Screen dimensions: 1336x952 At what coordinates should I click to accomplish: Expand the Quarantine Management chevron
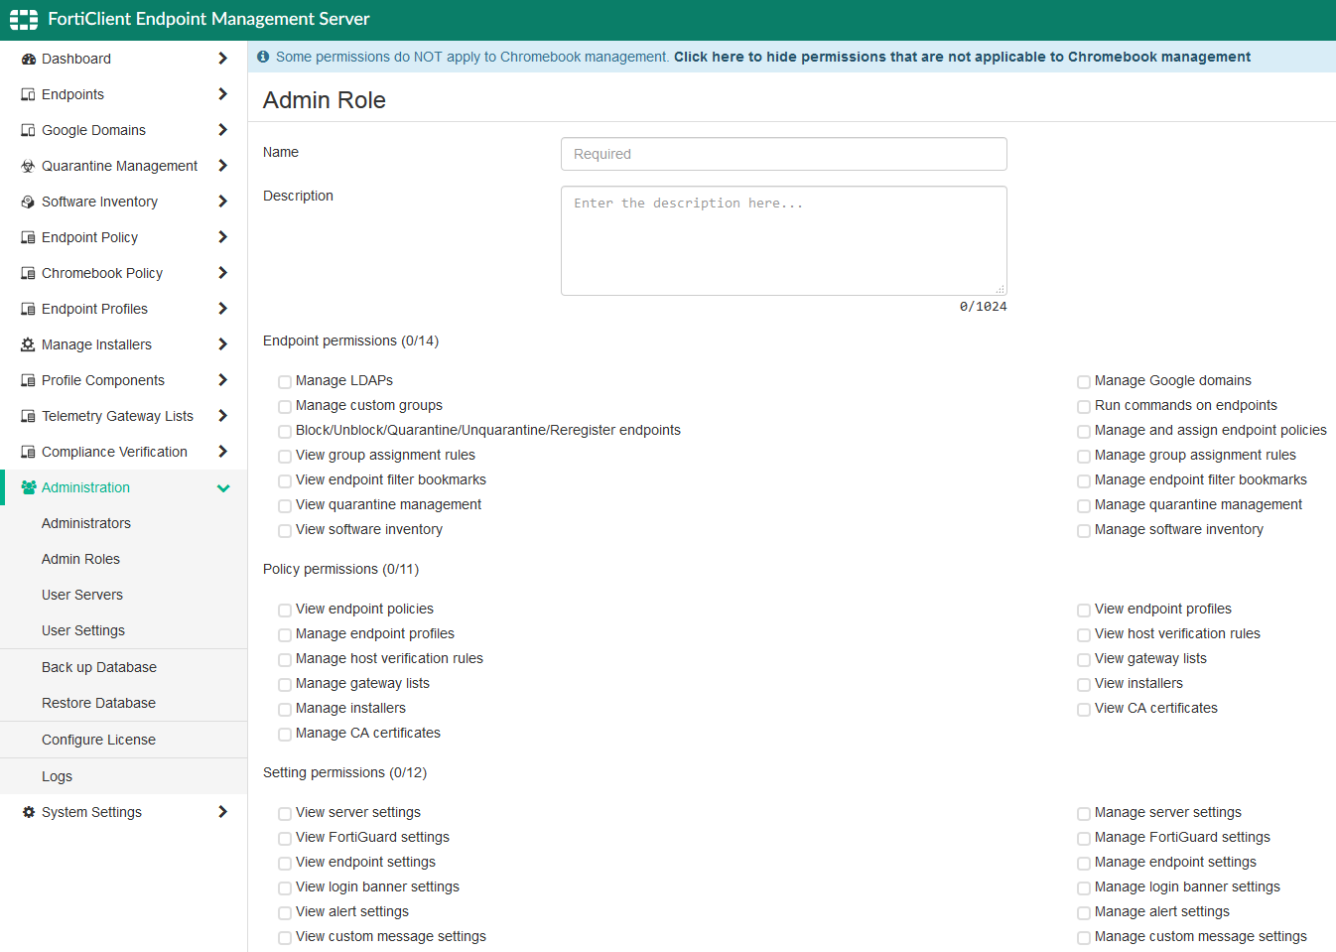pos(222,166)
